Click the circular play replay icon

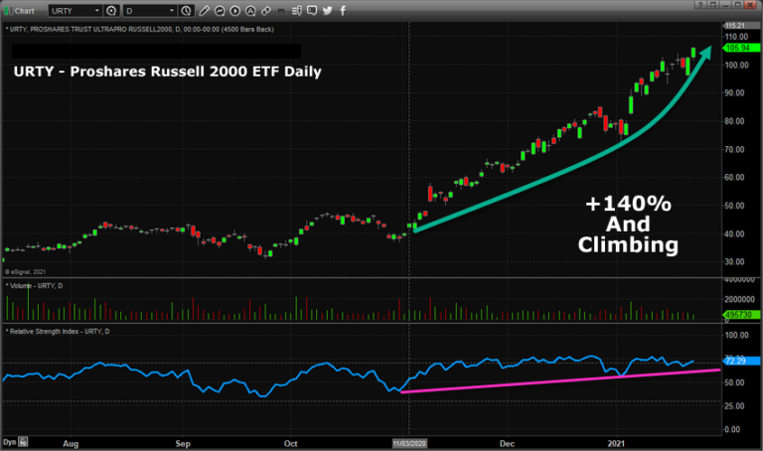[235, 11]
